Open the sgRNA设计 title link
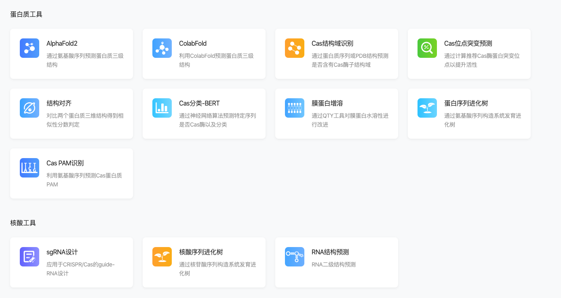This screenshot has width=561, height=298. (62, 252)
